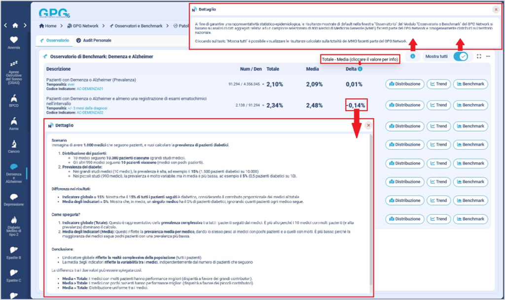Close the lower Dettaglio popup
Screen dimensions: 505x300
[x=368, y=126]
